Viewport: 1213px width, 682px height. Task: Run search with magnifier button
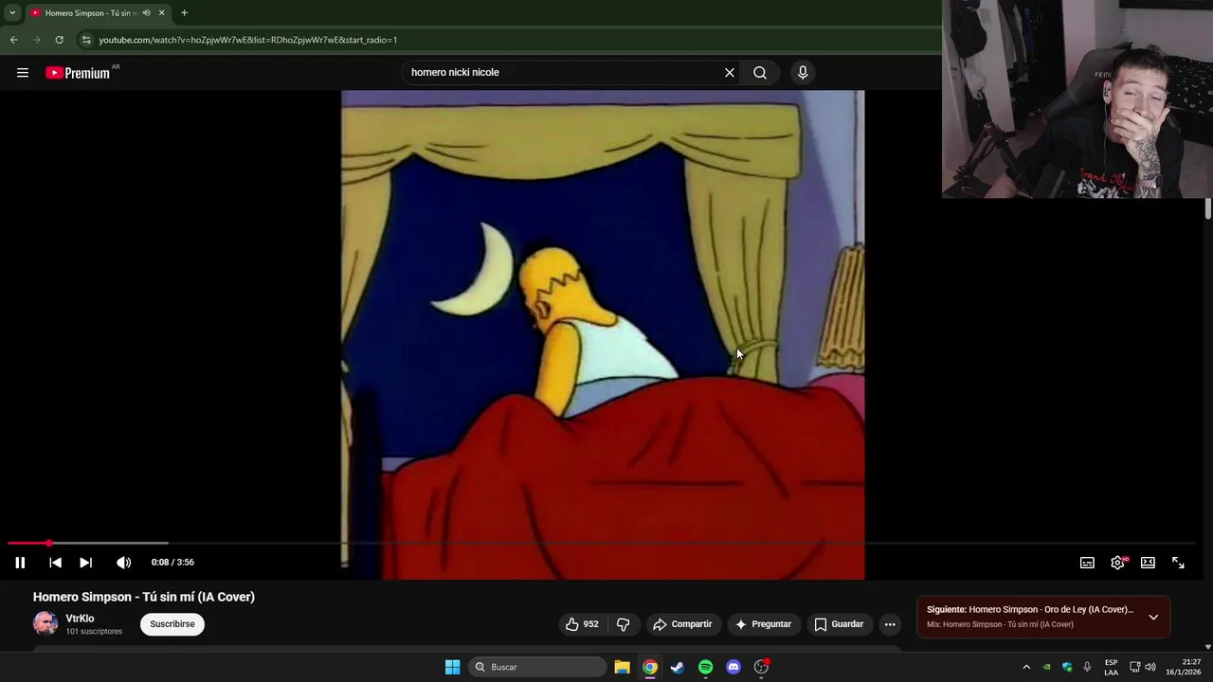pos(760,73)
